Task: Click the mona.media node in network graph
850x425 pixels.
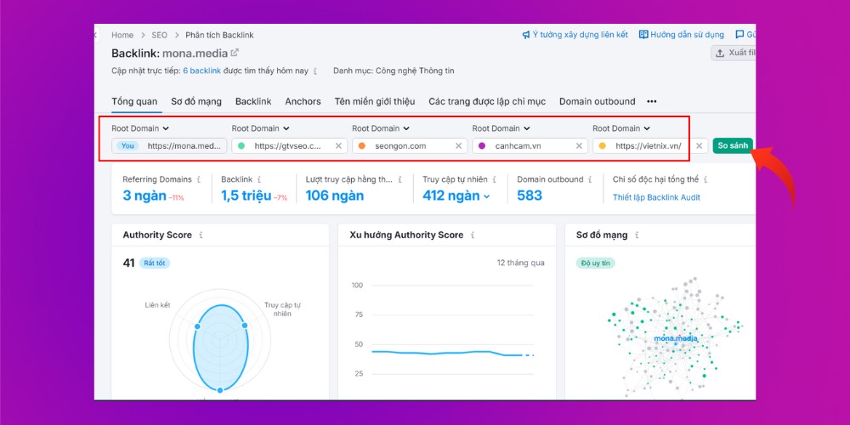Action: [676, 339]
